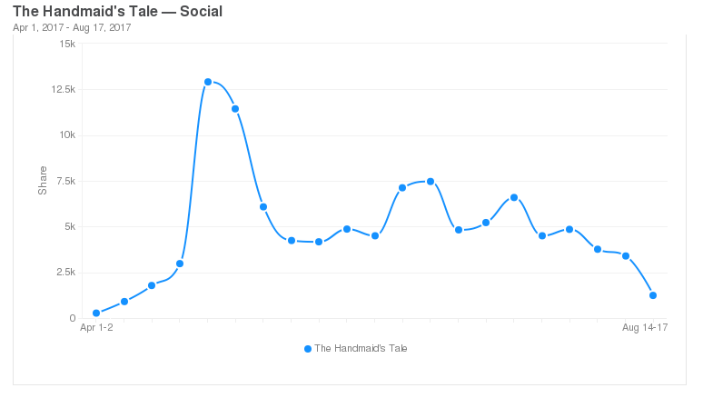Click the Share axis title
Image resolution: width=703 pixels, height=398 pixels.
43,181
